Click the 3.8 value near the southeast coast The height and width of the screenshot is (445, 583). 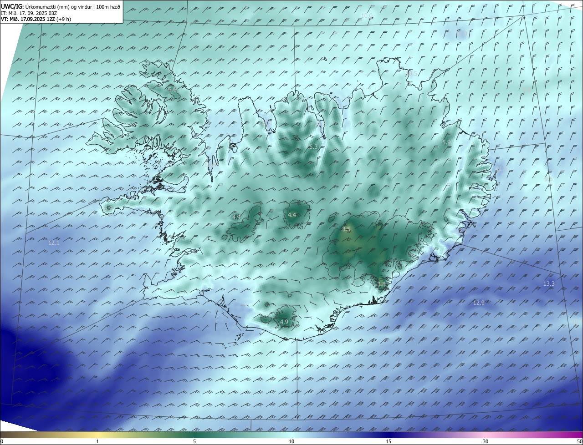(x=381, y=284)
